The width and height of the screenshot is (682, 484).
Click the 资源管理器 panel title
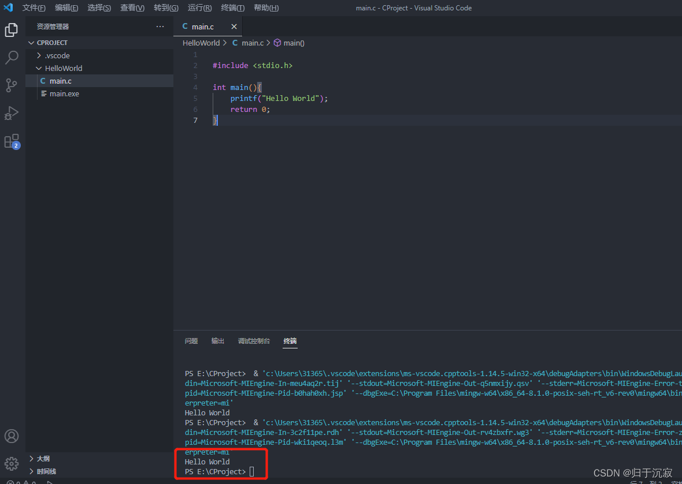pyautogui.click(x=53, y=27)
